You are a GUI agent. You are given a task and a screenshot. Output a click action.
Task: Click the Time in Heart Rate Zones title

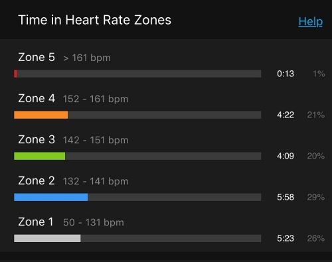[94, 20]
